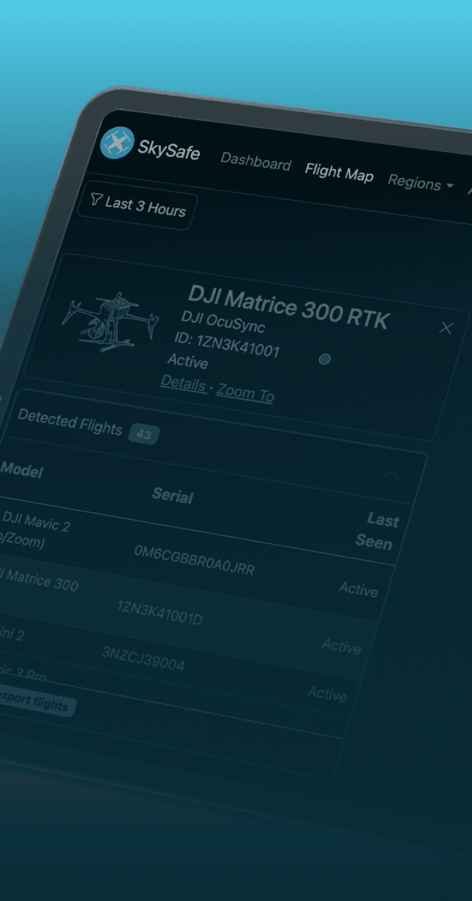The width and height of the screenshot is (472, 901).
Task: Close the DJI Matrice 300 RTK card
Action: tap(446, 327)
